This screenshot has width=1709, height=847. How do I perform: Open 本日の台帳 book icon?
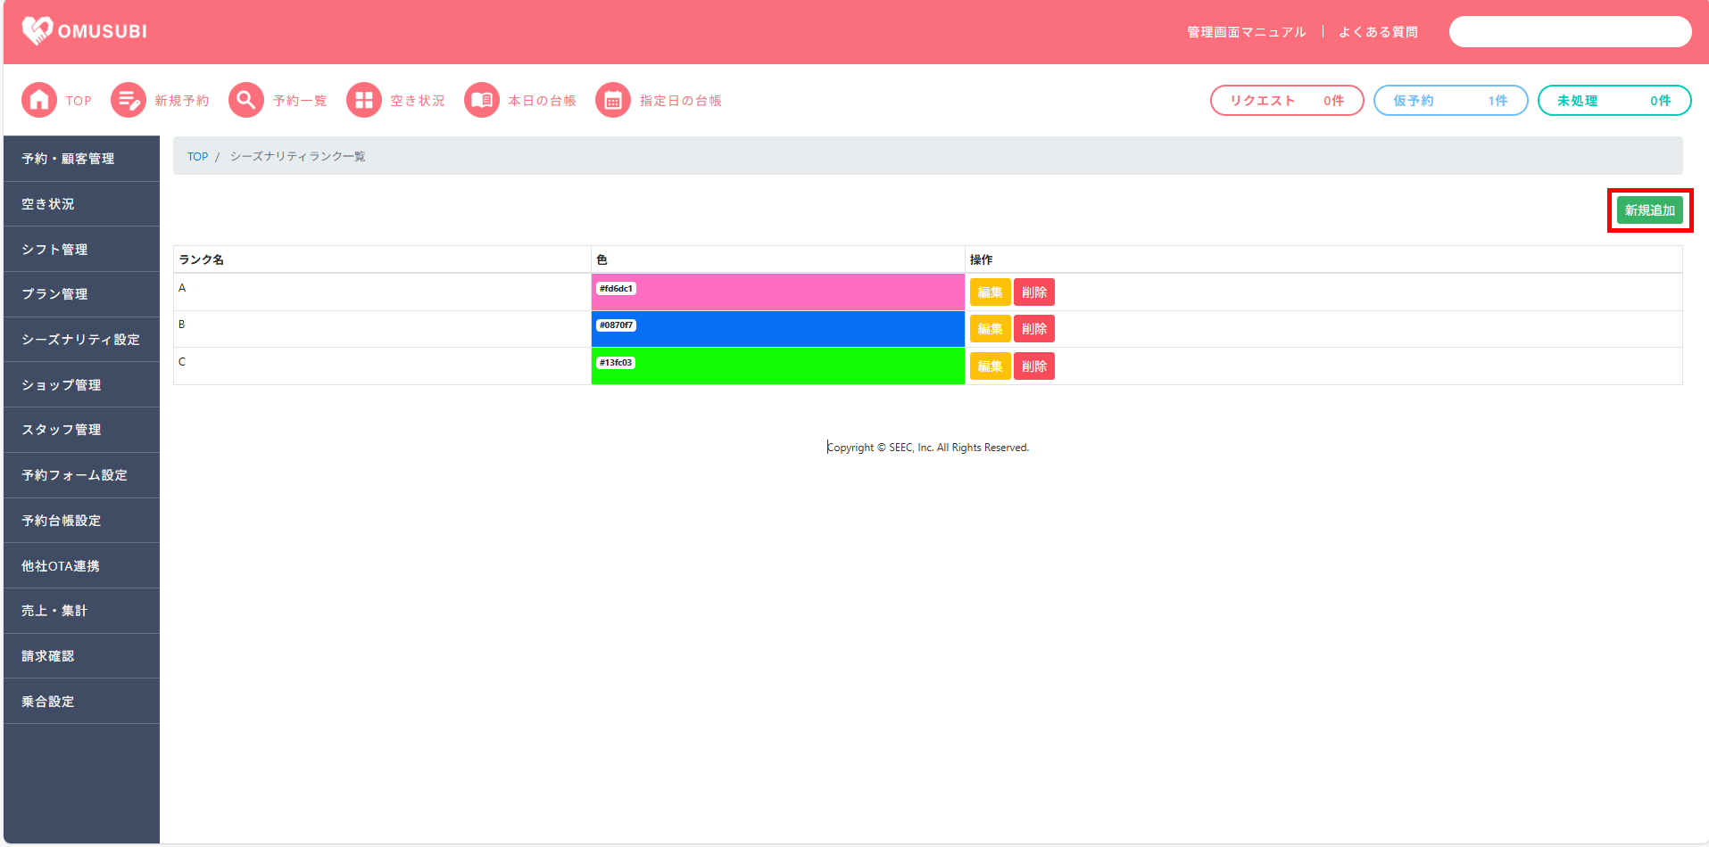(482, 101)
